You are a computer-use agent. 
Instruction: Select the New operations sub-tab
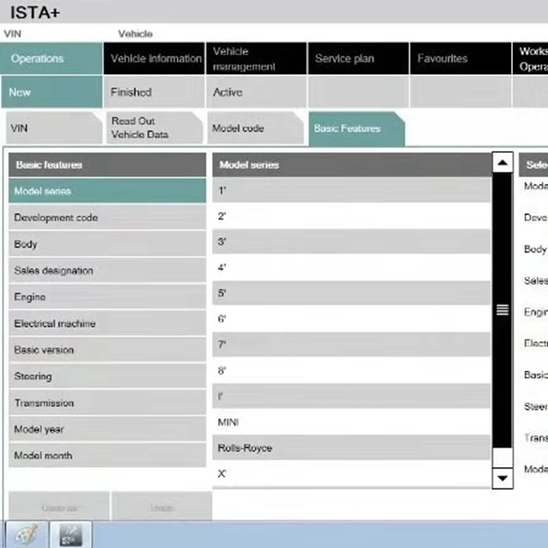click(x=51, y=92)
